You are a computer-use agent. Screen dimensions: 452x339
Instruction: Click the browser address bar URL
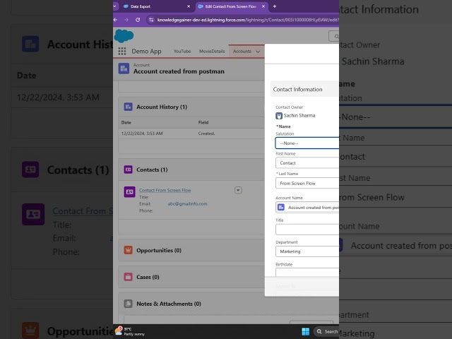coord(248,20)
